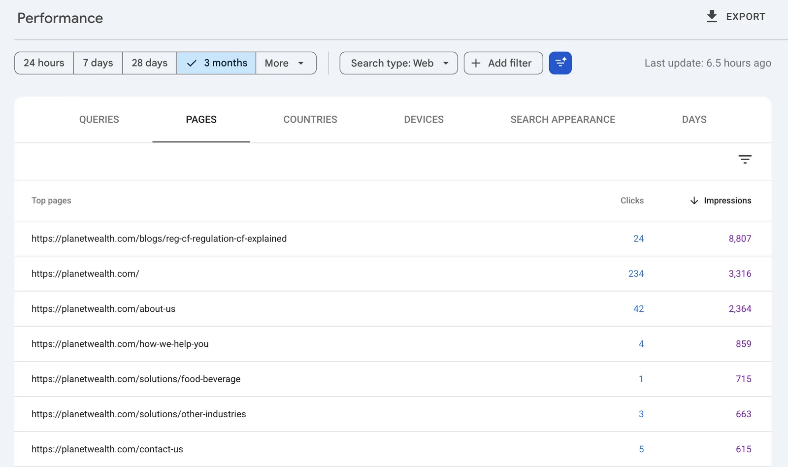Open the reg-cf-regulation-cf-explained blog page row
Screen dimensions: 788x467
tap(393, 238)
